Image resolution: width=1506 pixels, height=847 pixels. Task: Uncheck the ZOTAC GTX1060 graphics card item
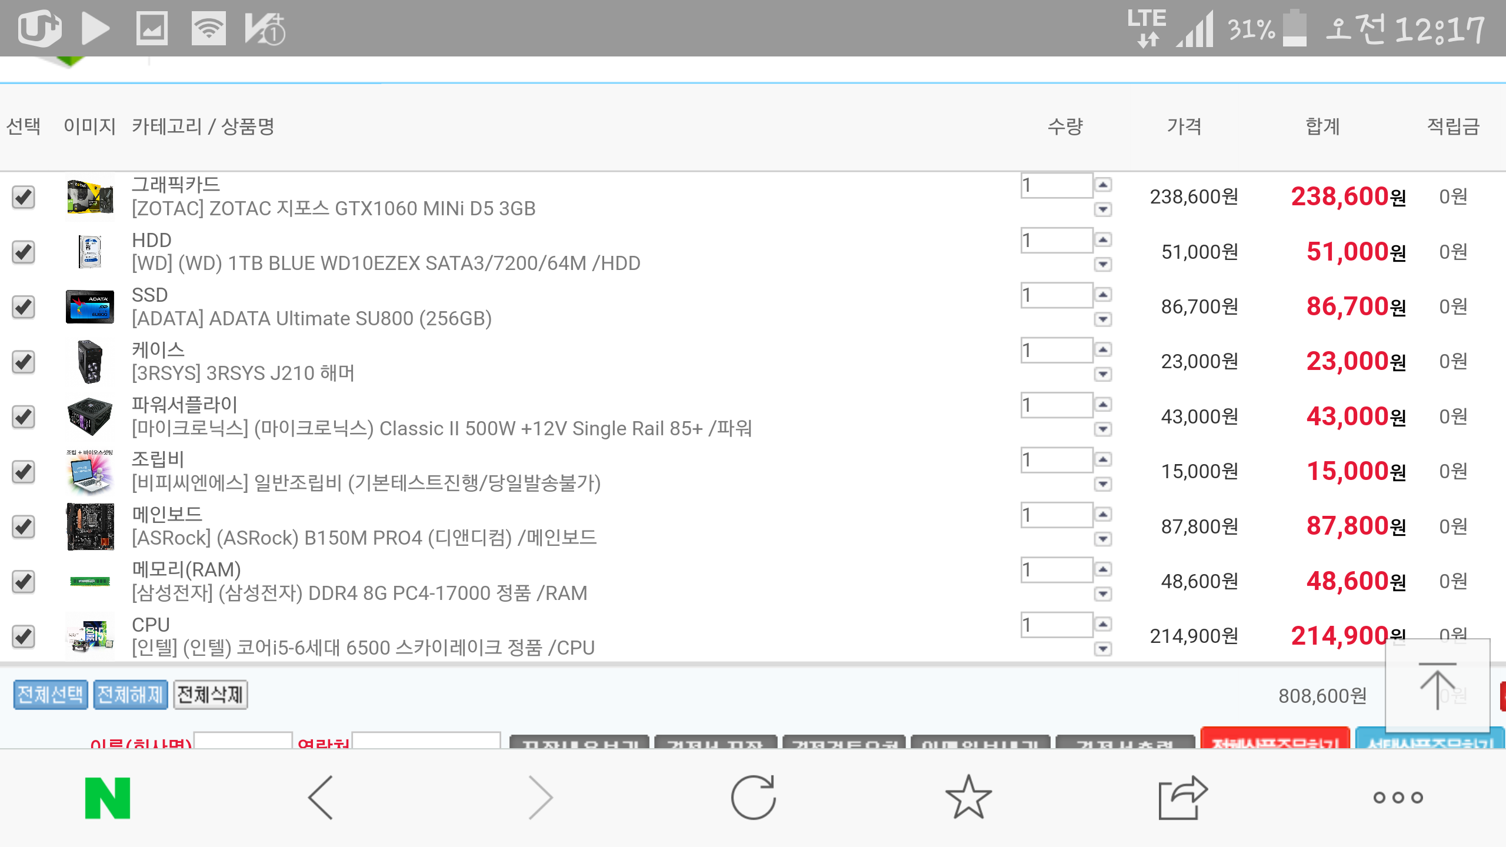coord(24,197)
